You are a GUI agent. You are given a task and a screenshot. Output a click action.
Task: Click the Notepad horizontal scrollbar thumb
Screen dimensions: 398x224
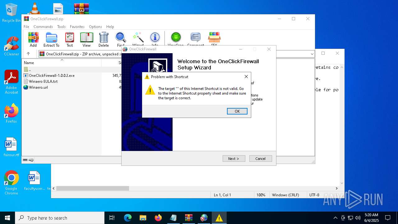(93, 188)
